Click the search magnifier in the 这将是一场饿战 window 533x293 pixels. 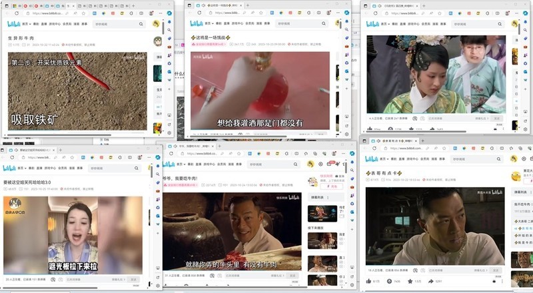coord(324,23)
